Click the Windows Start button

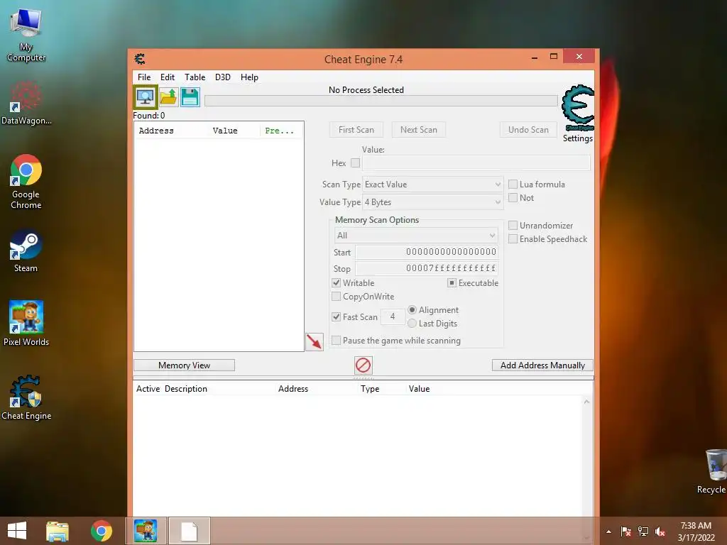click(17, 531)
